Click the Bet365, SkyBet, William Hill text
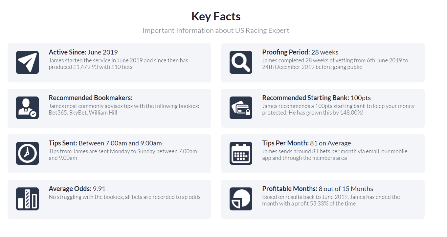This screenshot has height=237, width=447. (83, 113)
